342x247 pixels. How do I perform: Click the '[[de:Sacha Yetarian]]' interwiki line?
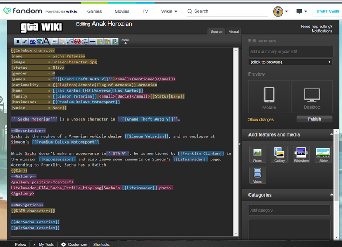[35, 222]
